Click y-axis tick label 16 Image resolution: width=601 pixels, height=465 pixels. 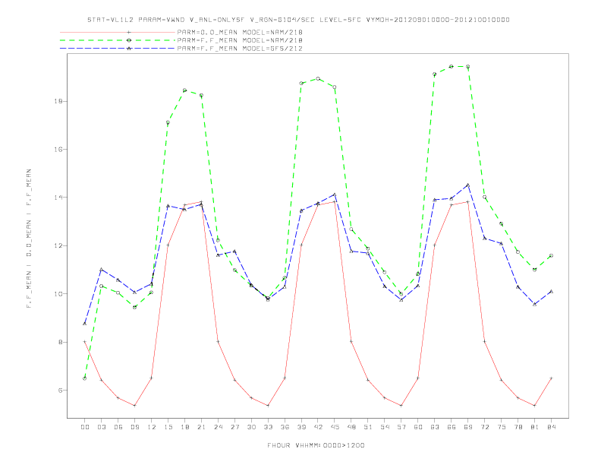click(58, 149)
